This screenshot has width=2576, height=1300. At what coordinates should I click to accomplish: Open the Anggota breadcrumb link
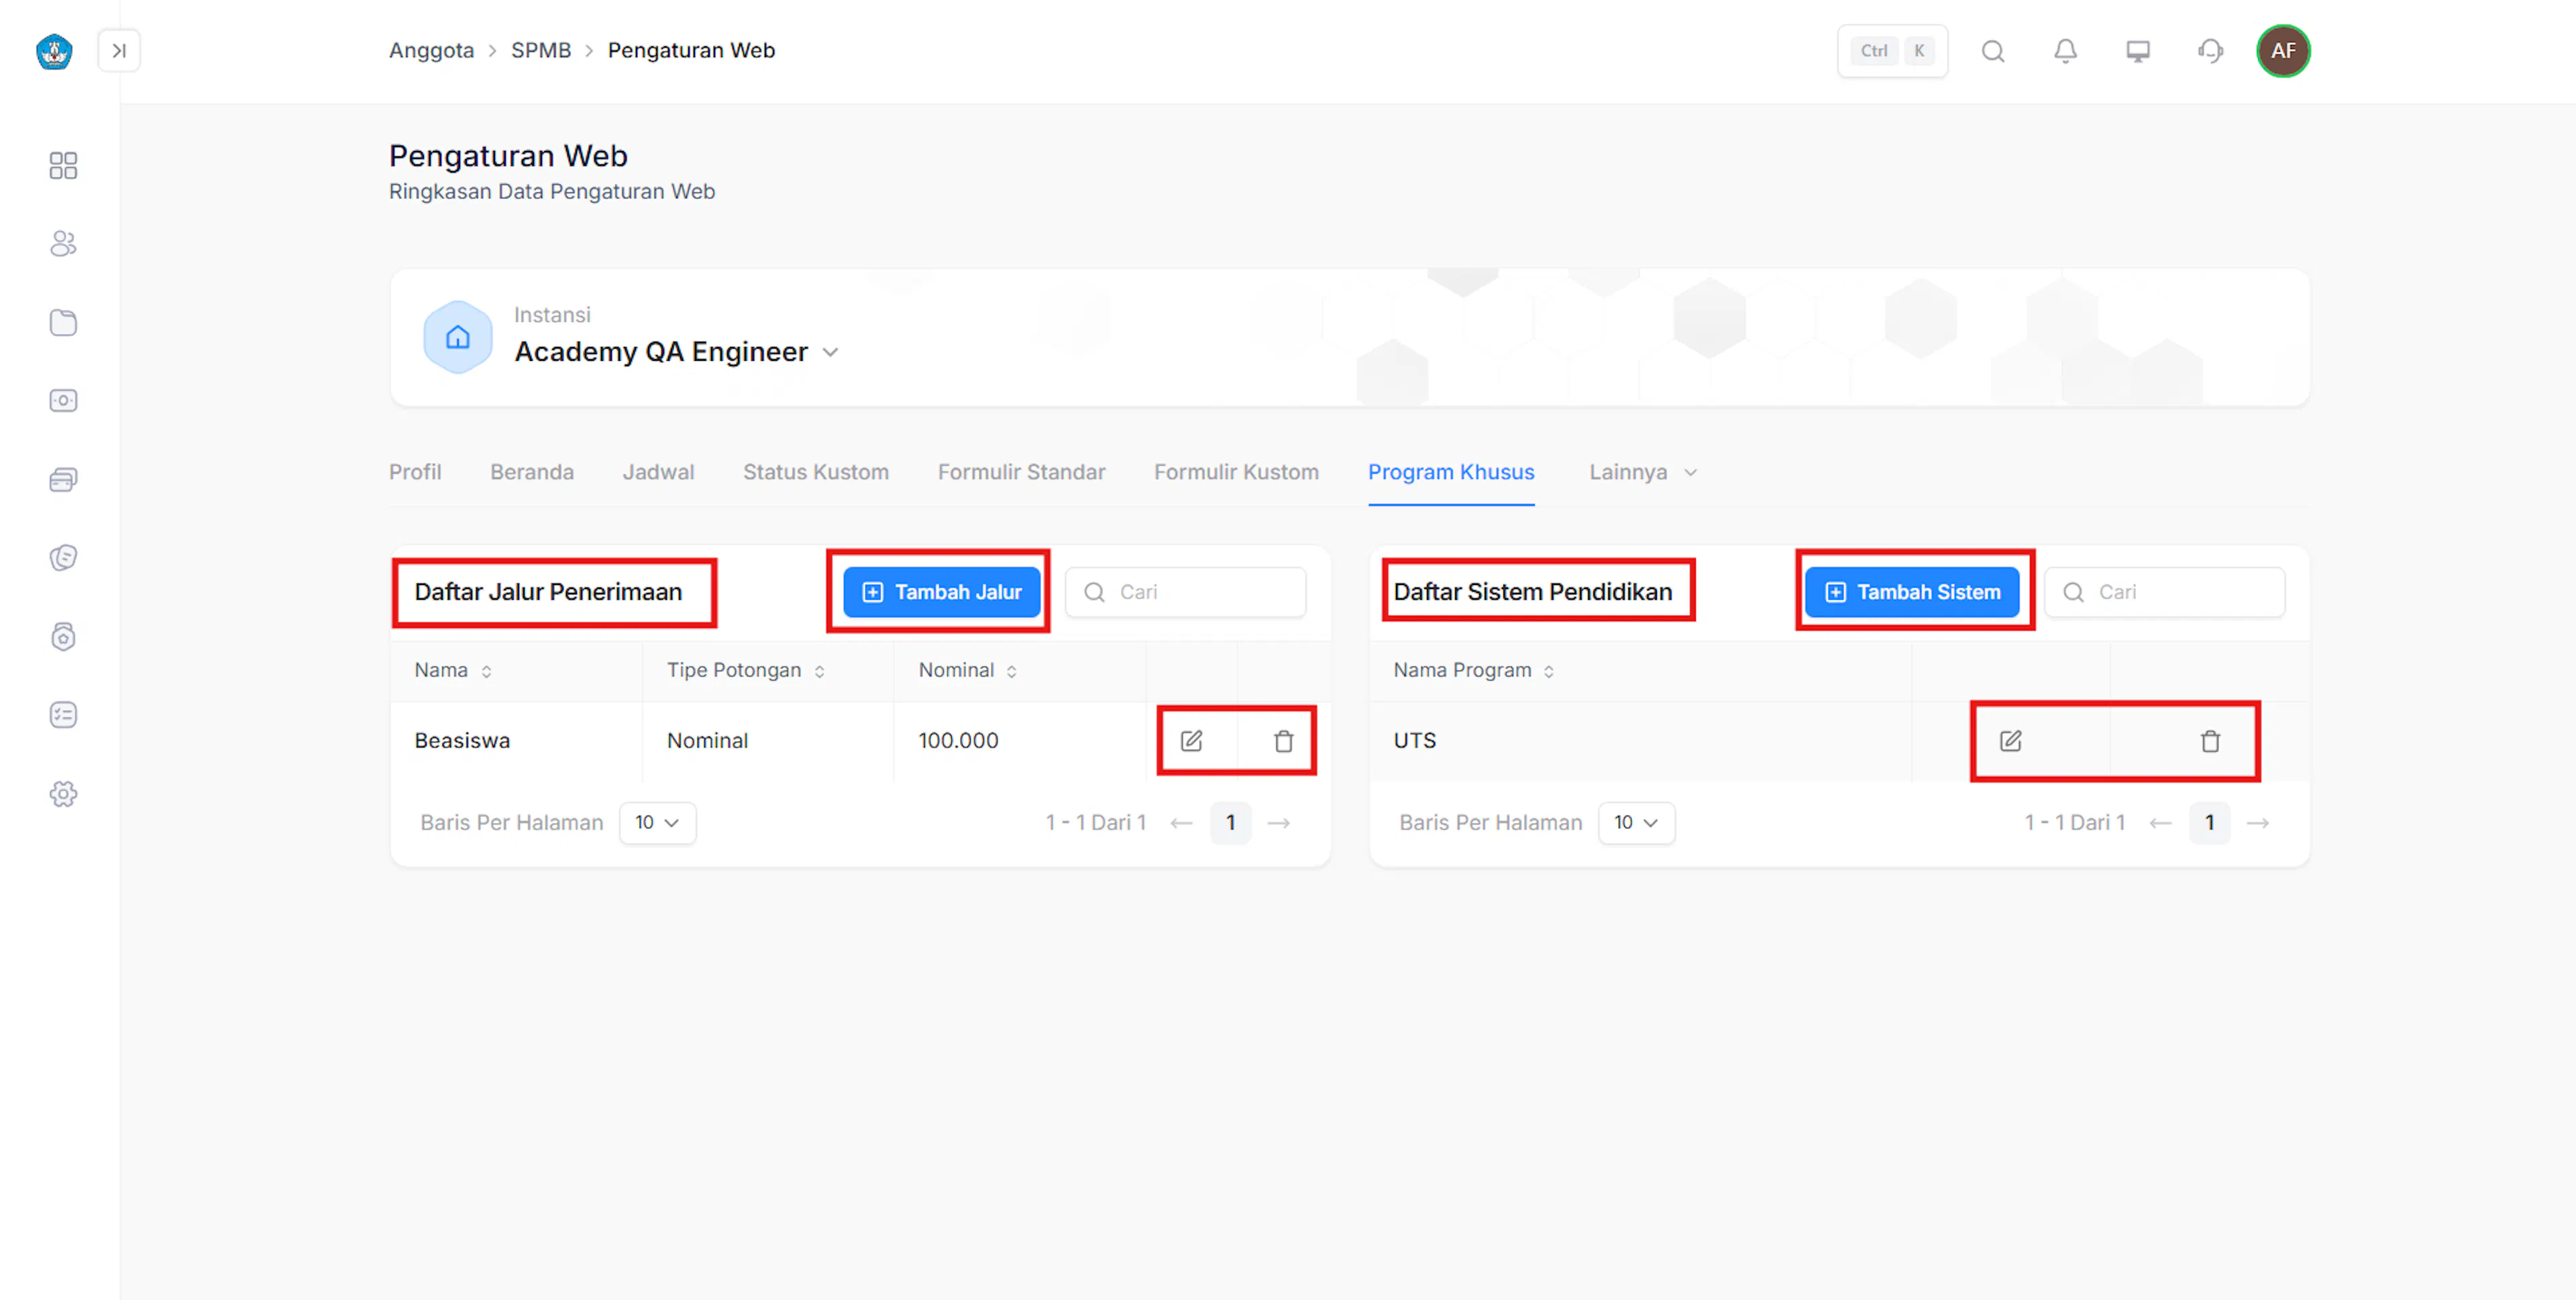(431, 50)
